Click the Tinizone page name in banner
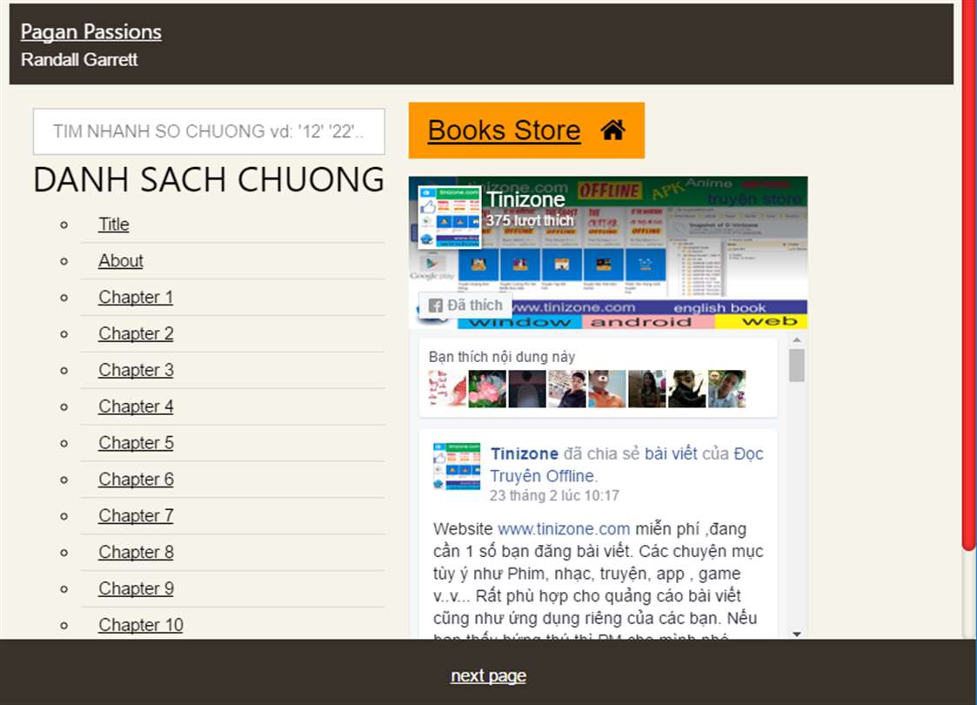 (x=525, y=198)
